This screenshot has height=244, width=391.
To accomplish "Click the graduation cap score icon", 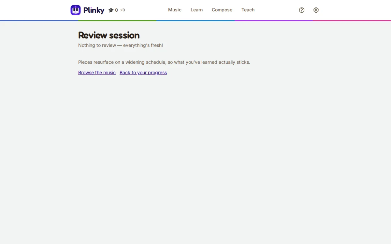I will pyautogui.click(x=111, y=10).
